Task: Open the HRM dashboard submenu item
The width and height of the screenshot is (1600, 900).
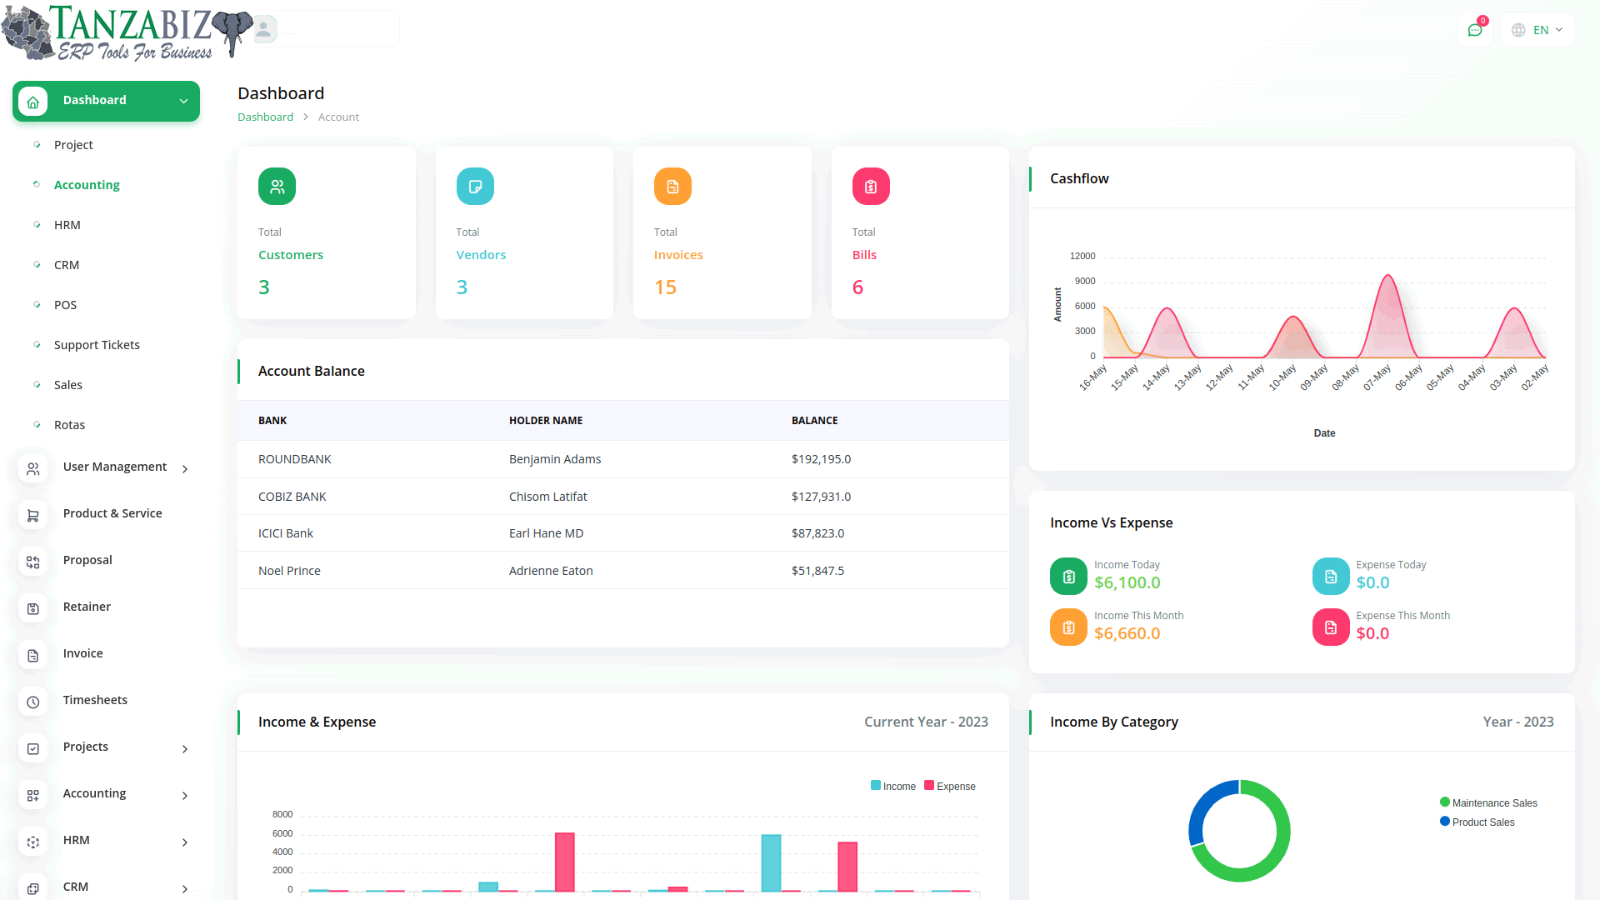Action: 67,225
